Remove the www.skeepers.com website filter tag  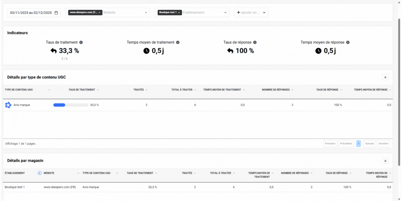tap(99, 13)
